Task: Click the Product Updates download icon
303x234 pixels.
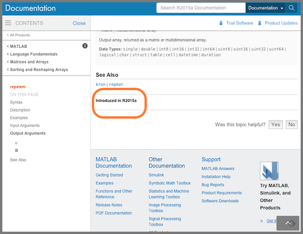Action: point(260,23)
